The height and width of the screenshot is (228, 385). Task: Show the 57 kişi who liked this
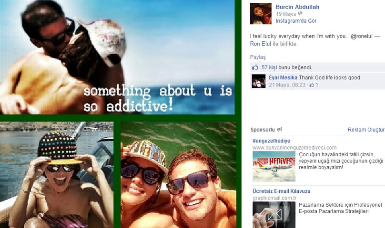(x=269, y=67)
